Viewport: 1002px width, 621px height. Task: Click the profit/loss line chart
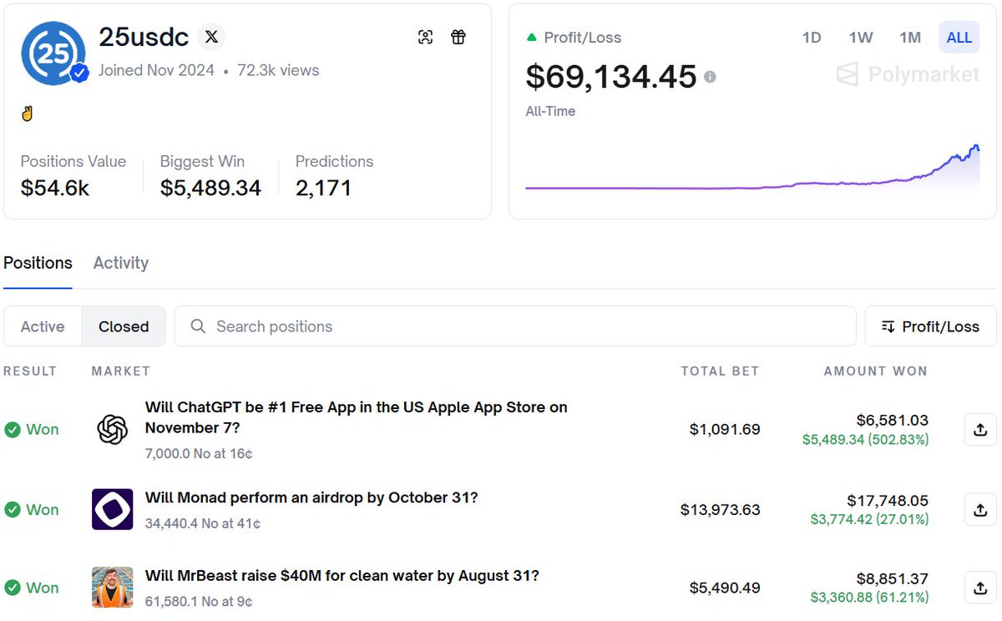coord(752,167)
